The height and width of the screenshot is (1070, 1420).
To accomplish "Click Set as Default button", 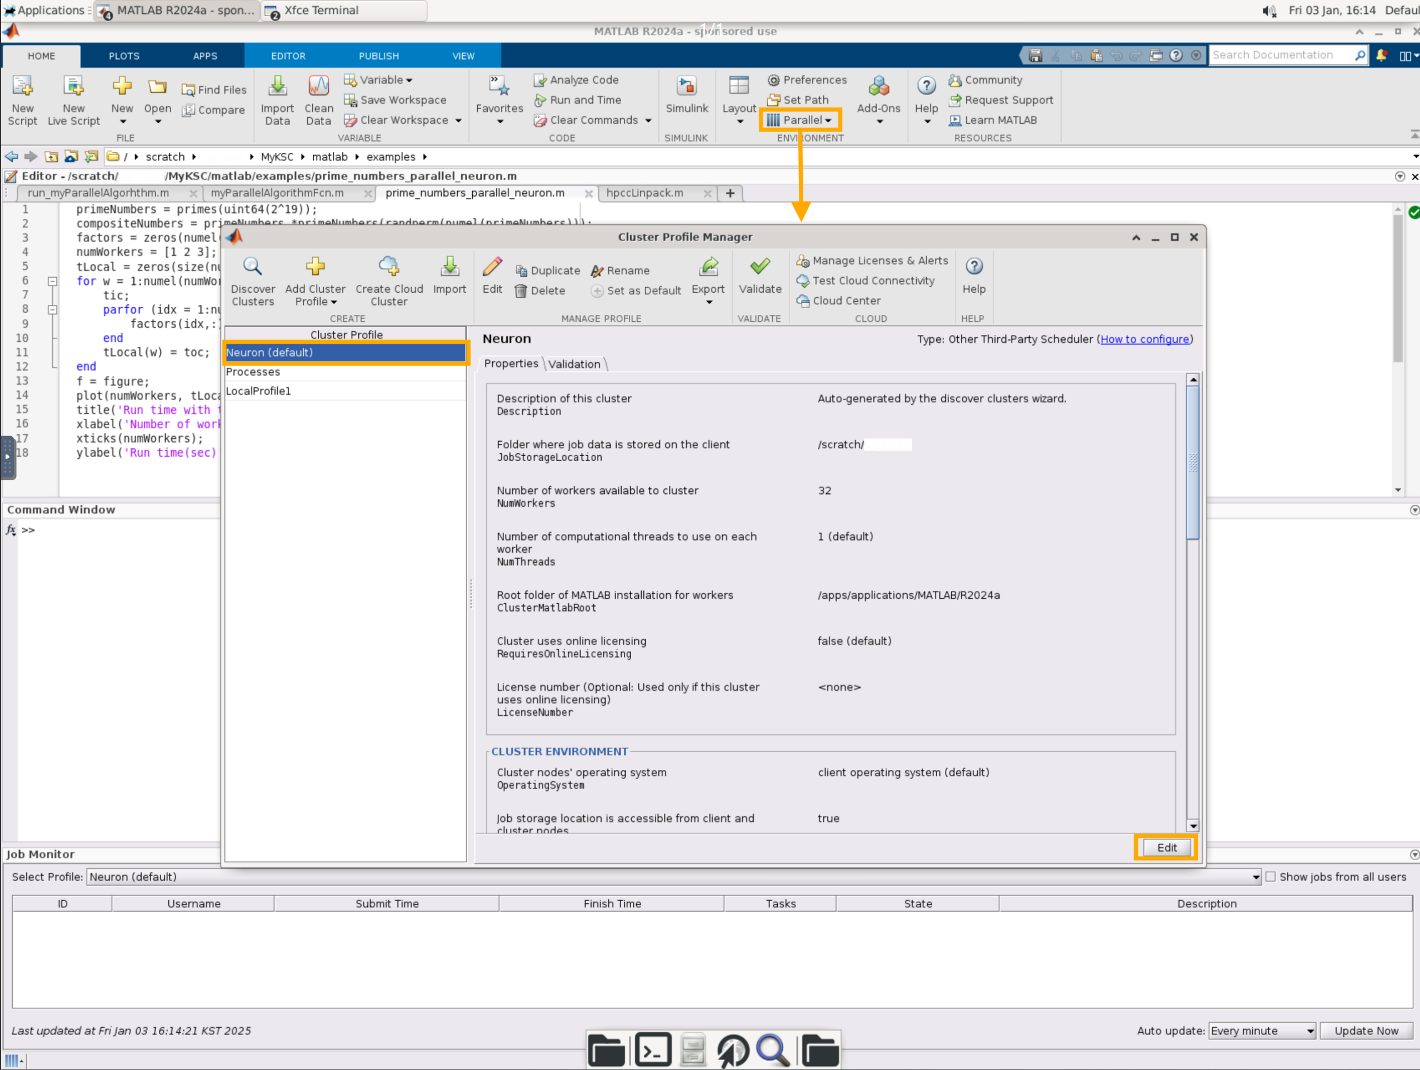I will click(636, 291).
